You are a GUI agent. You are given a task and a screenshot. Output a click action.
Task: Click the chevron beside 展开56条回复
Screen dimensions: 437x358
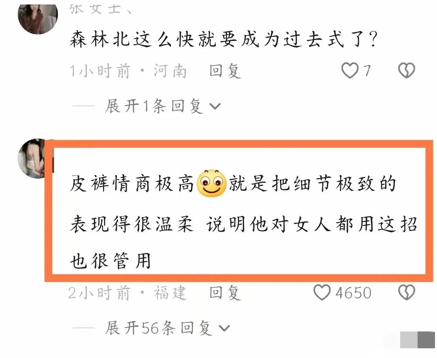pyautogui.click(x=224, y=328)
